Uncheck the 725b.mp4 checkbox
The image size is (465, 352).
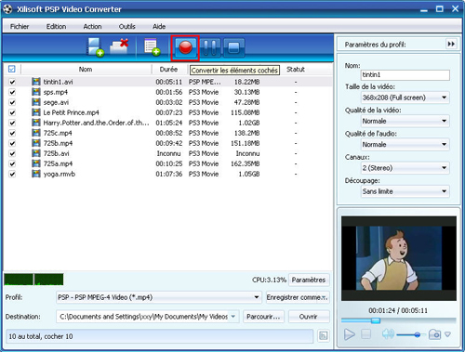[12, 143]
